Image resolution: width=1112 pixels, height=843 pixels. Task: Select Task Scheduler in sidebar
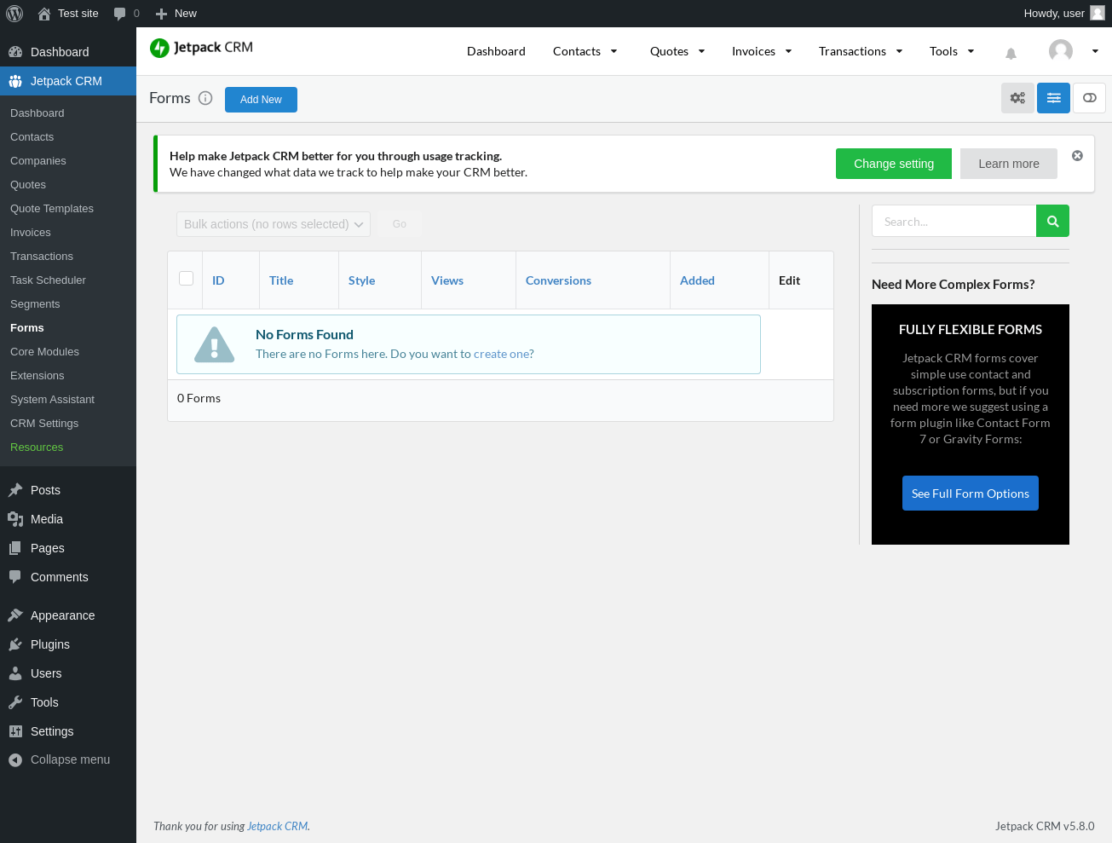point(48,280)
